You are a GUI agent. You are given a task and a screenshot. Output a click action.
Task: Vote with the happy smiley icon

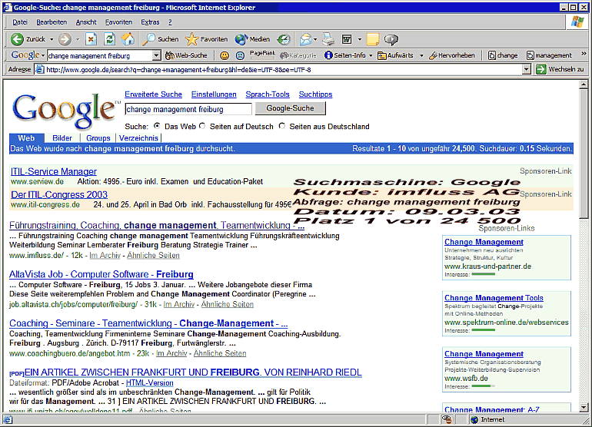click(x=224, y=55)
